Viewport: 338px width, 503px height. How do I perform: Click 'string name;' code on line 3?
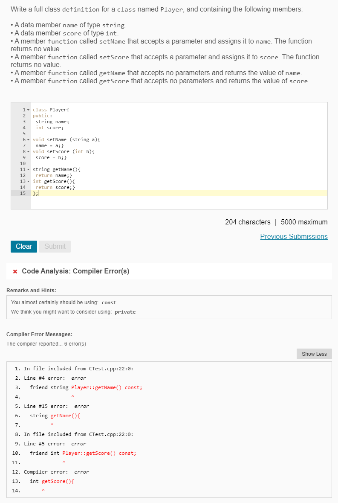pyautogui.click(x=52, y=122)
